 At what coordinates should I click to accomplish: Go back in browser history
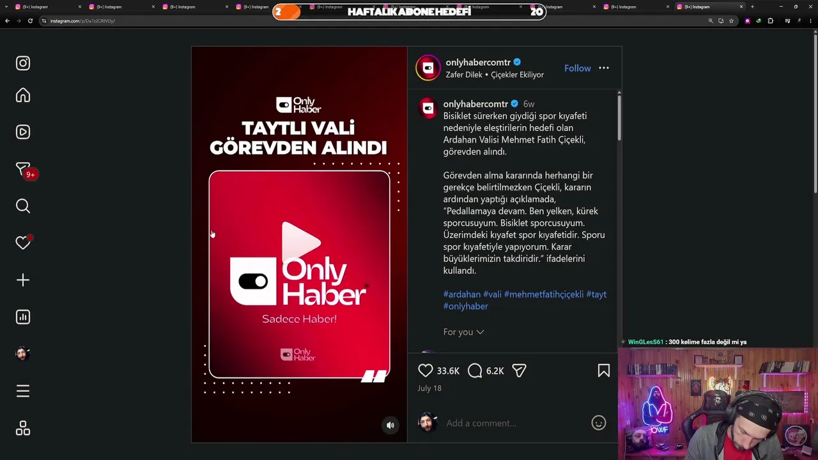click(7, 21)
